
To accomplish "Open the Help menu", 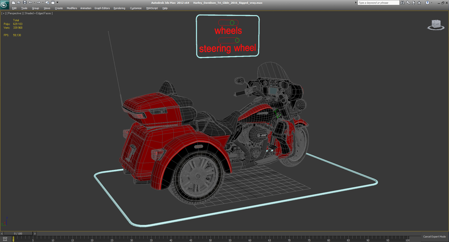I will [165, 8].
